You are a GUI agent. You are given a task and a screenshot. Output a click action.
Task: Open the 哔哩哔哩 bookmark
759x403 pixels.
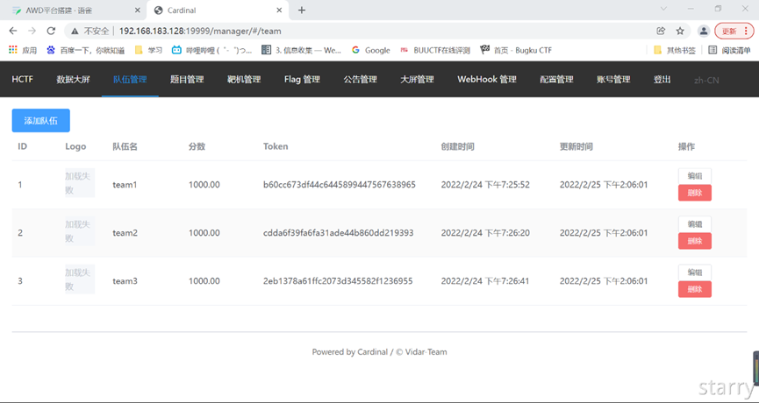(x=212, y=50)
